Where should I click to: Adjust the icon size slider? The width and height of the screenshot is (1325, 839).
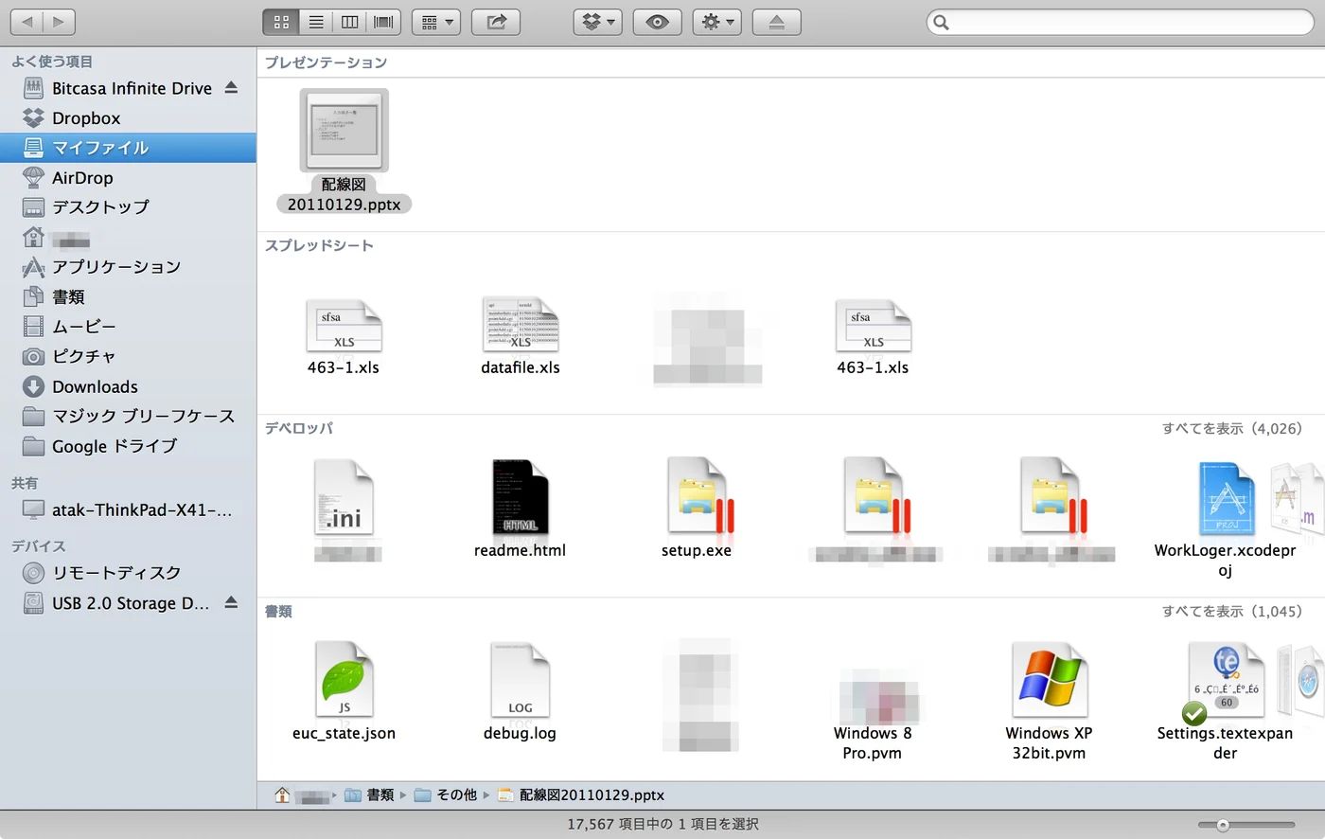[1246, 825]
